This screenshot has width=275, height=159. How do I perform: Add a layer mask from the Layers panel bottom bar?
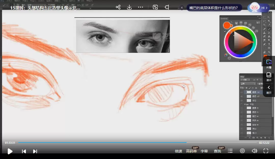click(254, 138)
